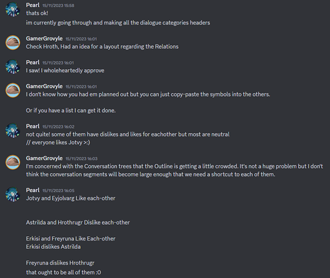Click GamerGrovyle's avatar by the copy-paste symbols message
This screenshot has width=330, height=278.
[13, 90]
